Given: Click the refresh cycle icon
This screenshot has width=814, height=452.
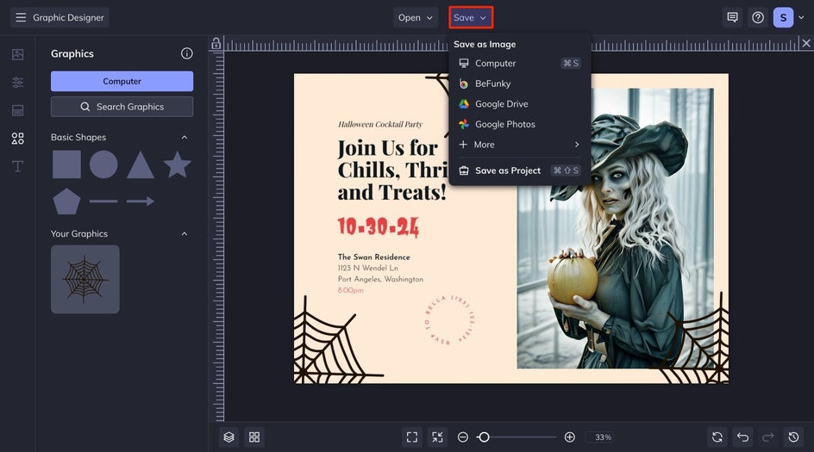Looking at the screenshot, I should coord(717,437).
